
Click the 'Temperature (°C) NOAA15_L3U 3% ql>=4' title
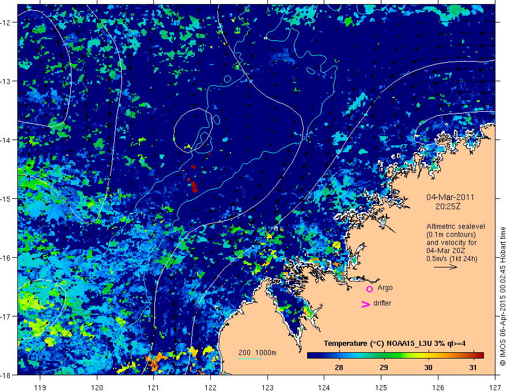point(395,344)
